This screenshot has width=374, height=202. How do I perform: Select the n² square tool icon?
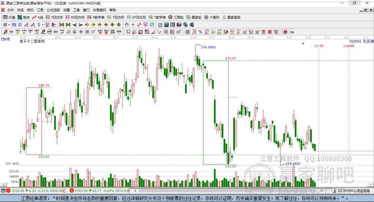(x=62, y=32)
